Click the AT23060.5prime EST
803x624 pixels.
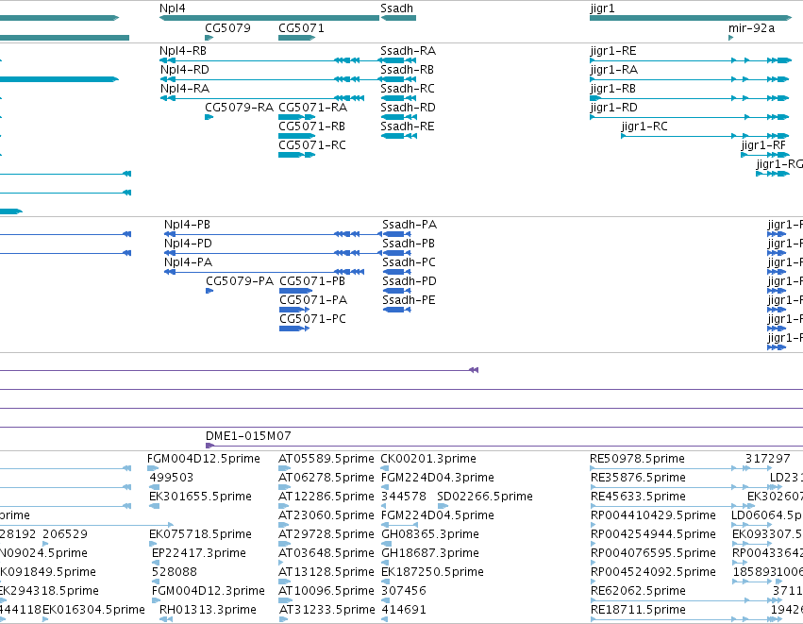click(326, 515)
